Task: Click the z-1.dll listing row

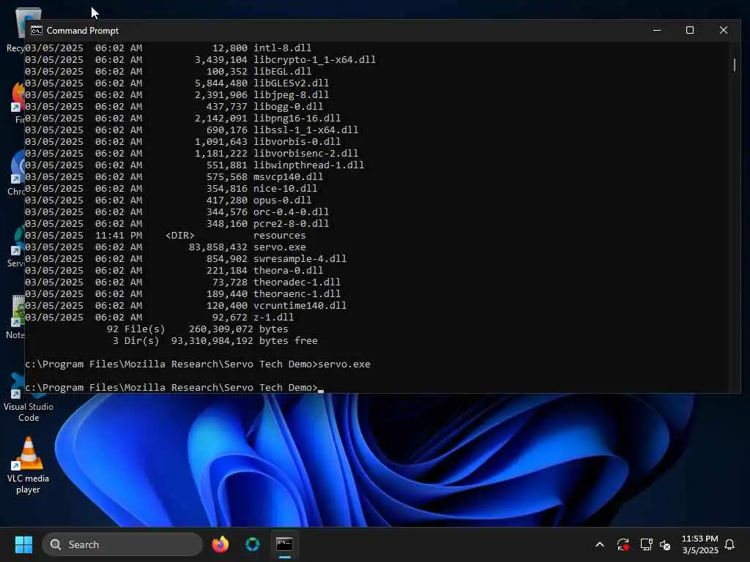Action: click(159, 318)
